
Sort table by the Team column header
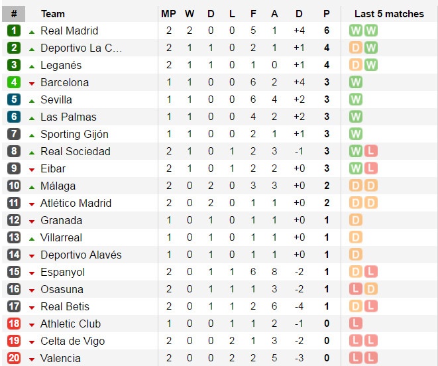(x=53, y=13)
